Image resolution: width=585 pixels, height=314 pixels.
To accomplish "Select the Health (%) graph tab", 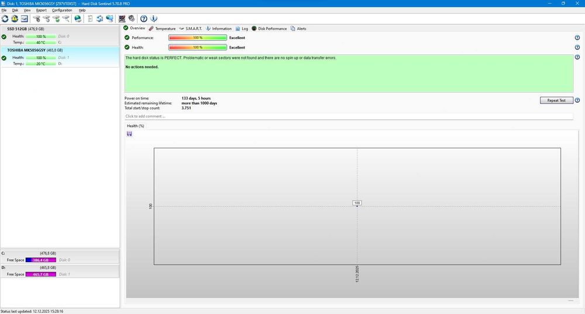I will pyautogui.click(x=136, y=125).
